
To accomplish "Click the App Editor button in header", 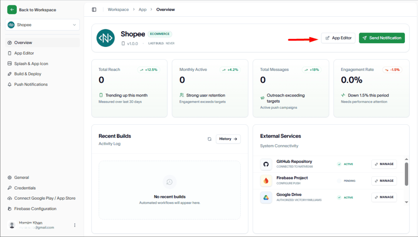I will [x=338, y=38].
